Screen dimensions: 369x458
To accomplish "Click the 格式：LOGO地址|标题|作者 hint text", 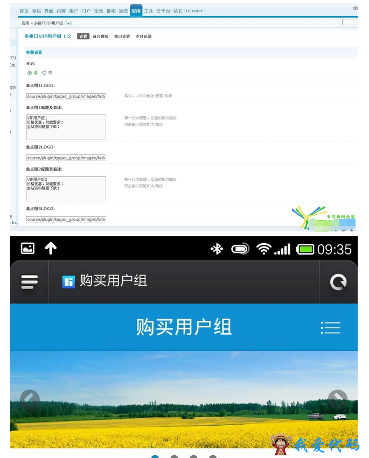I will pos(148,96).
